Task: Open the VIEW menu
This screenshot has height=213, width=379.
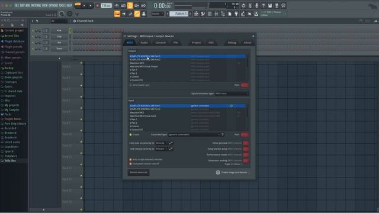Action: tap(45, 5)
